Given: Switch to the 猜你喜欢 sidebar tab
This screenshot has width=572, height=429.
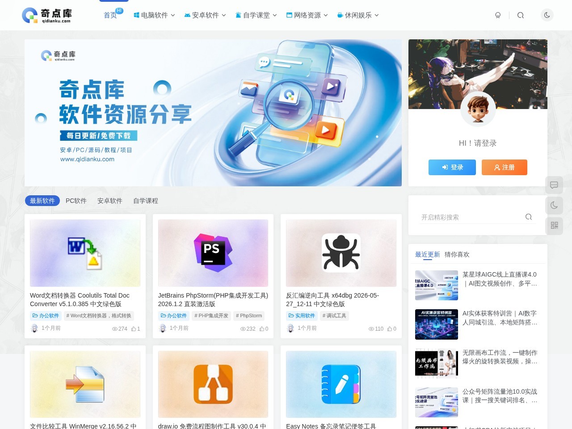Looking at the screenshot, I should tap(457, 254).
